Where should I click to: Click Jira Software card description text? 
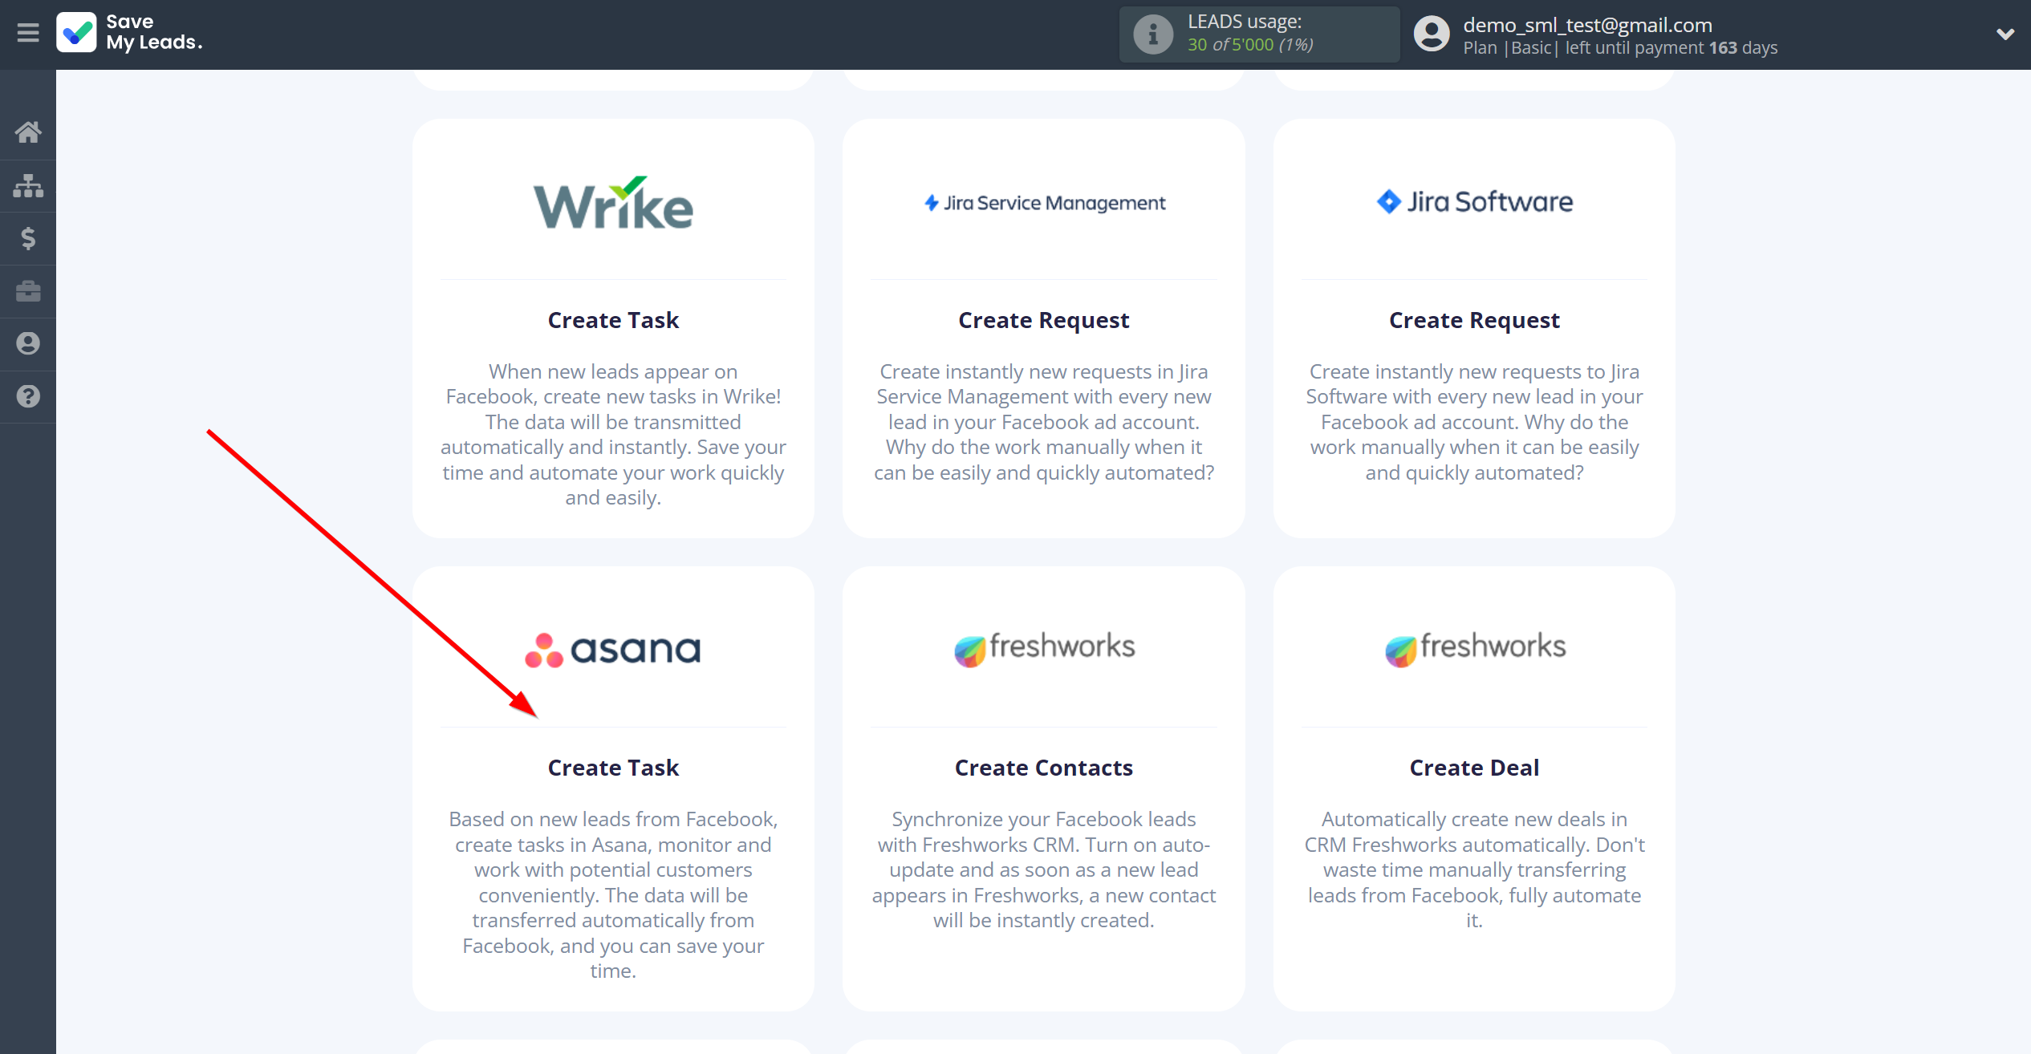tap(1474, 422)
